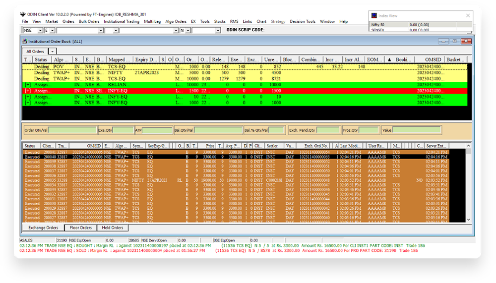Expand the INFY-EQ order row with quantity 1000
The width and height of the screenshot is (496, 283).
click(x=28, y=103)
